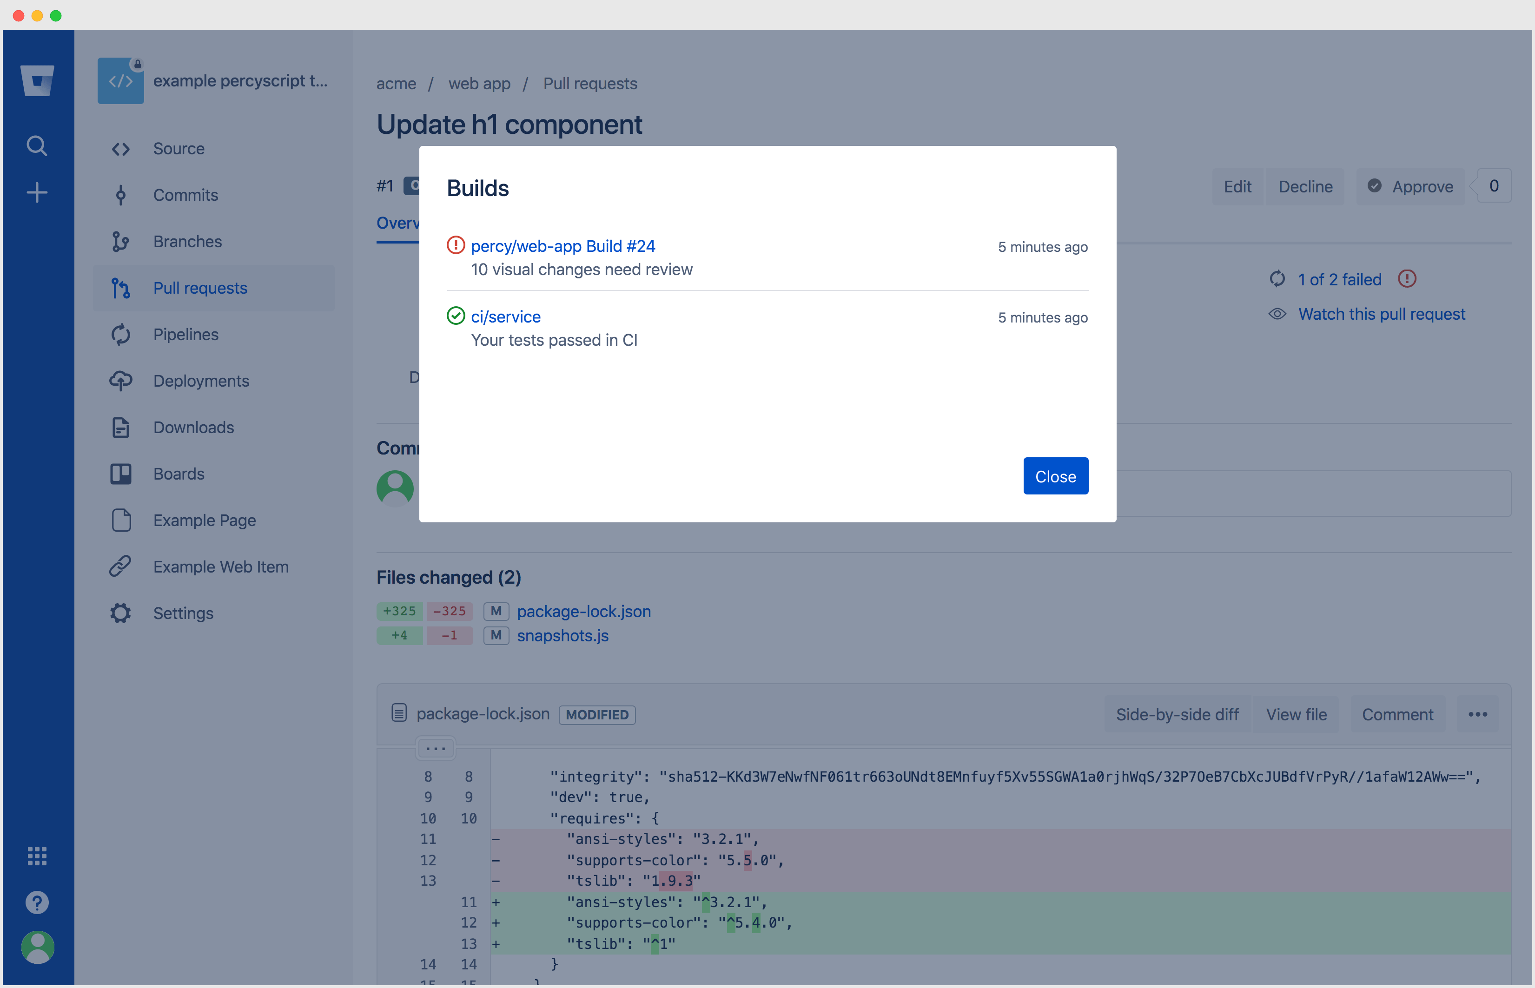Image resolution: width=1535 pixels, height=988 pixels.
Task: Toggle Watch this pull request
Action: pos(1382,314)
